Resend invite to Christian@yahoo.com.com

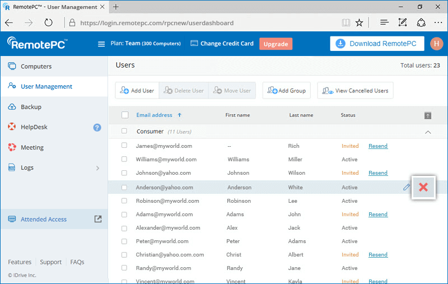(x=378, y=254)
